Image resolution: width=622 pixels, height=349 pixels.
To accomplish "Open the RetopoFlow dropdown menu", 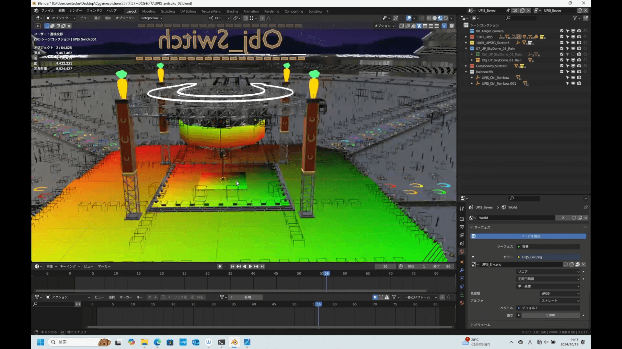I will pos(152,18).
